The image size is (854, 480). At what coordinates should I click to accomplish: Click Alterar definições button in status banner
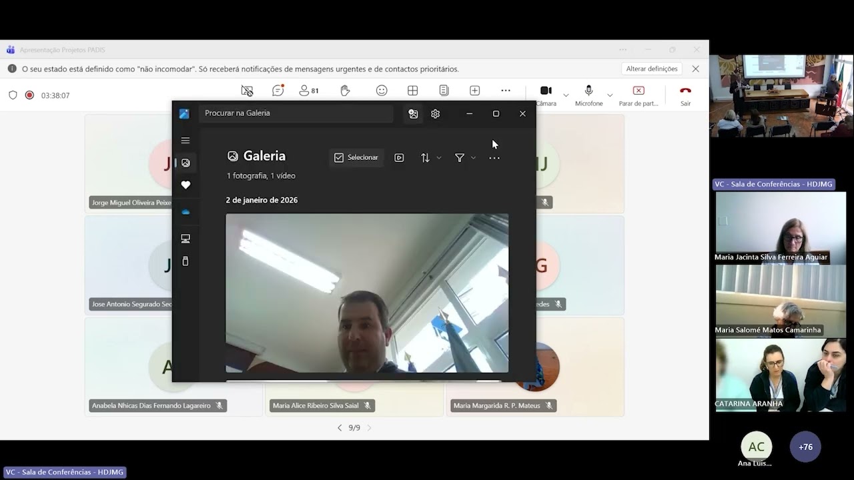coord(652,69)
